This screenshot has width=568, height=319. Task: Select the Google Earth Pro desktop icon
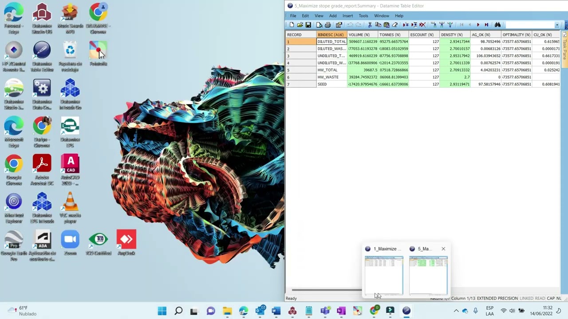(14, 246)
